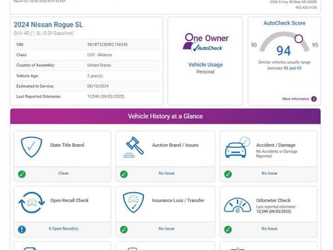Click the VIN number value
The image size is (333, 250).
click(x=107, y=44)
